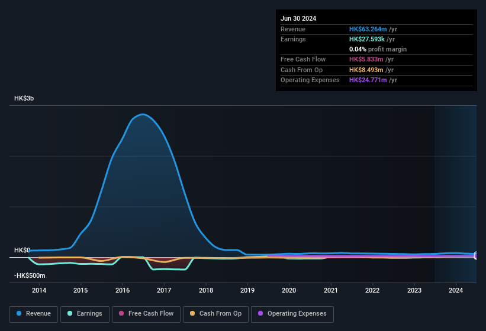The height and width of the screenshot is (331, 486).
Task: Click the 2020 x-axis label
Action: (289, 290)
